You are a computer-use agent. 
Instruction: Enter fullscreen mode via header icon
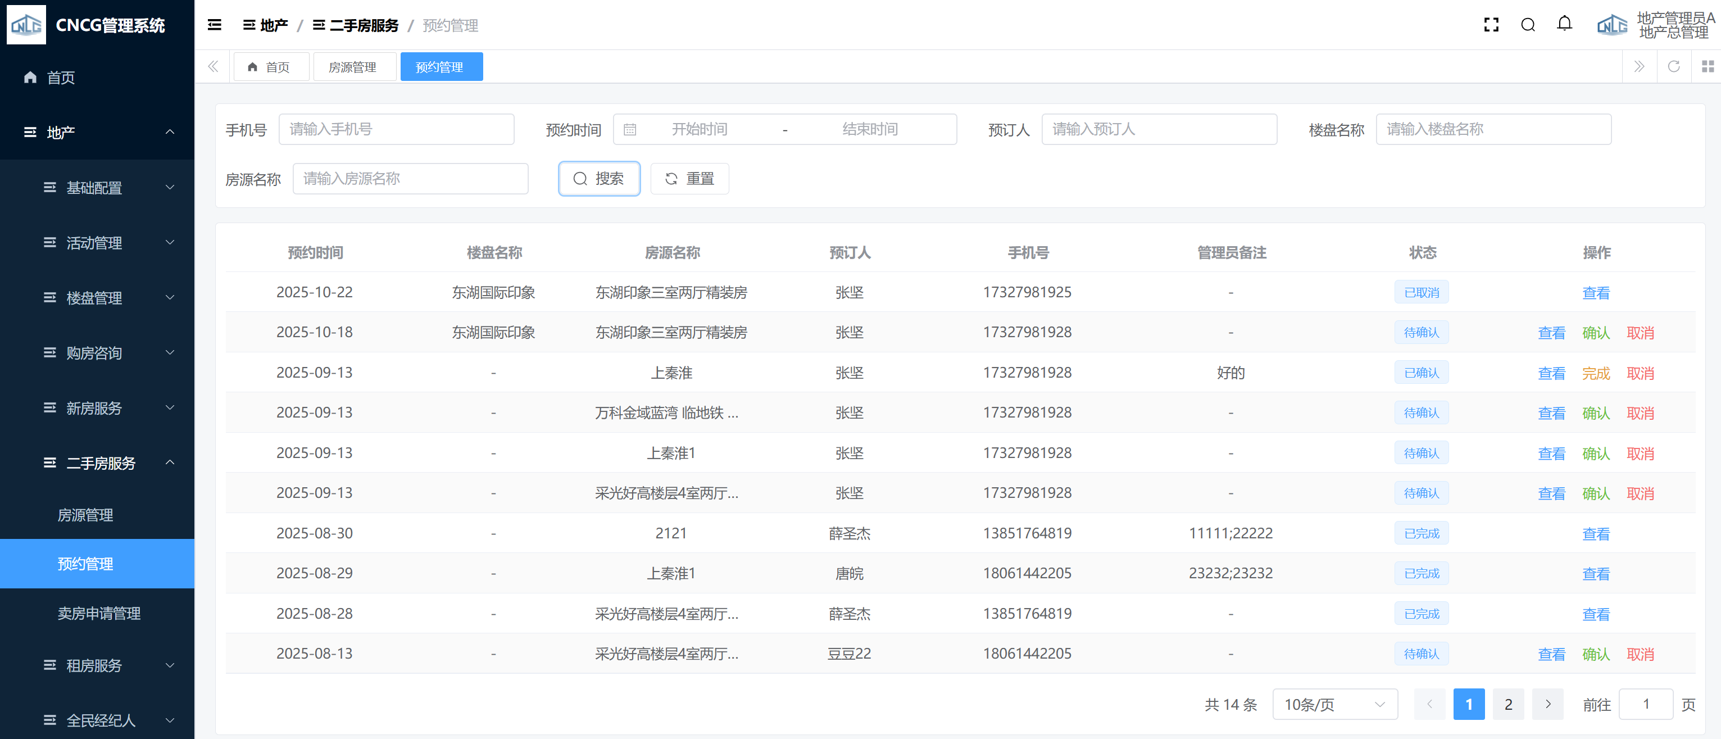pos(1491,25)
